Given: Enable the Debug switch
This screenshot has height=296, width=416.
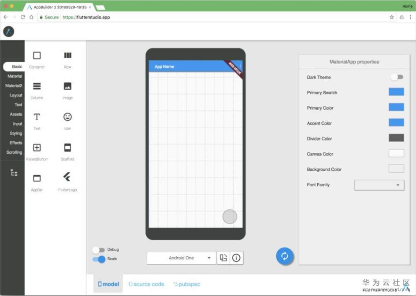Looking at the screenshot, I should pos(98,250).
